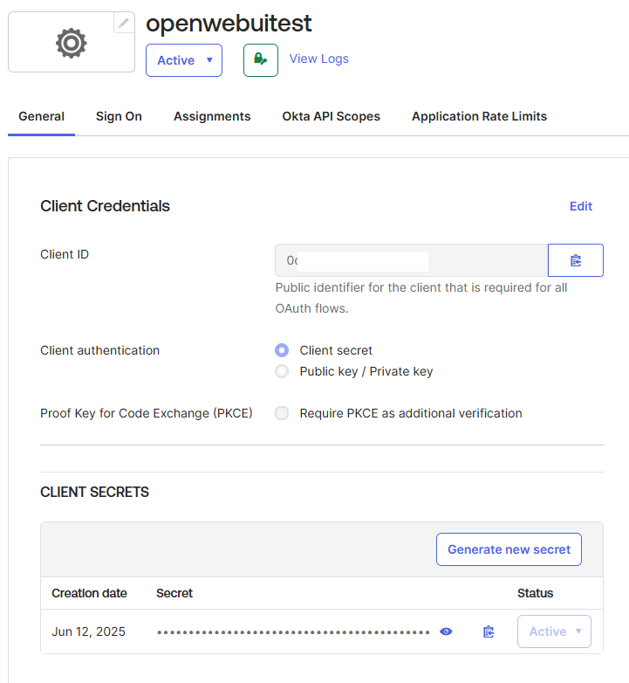
Task: Select Client secret authentication option
Action: [x=282, y=350]
